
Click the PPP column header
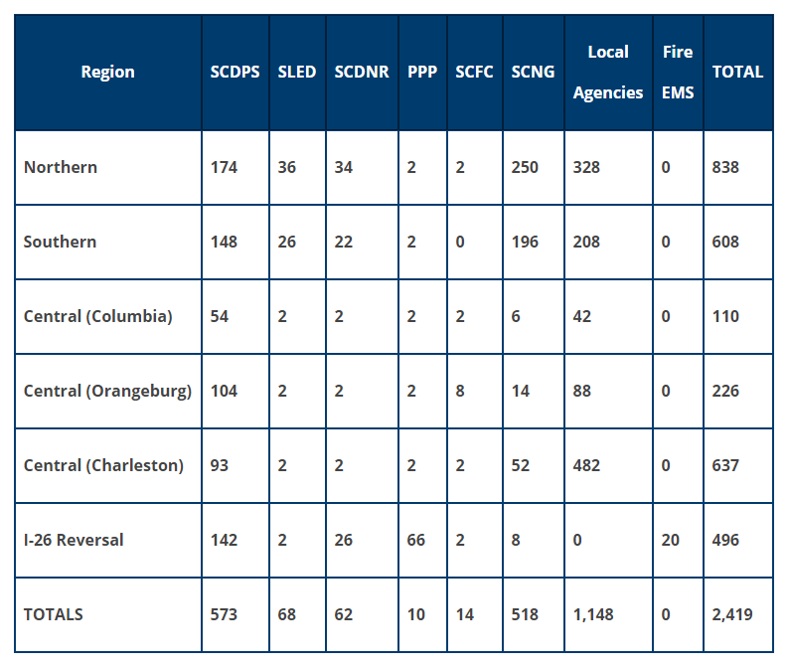point(422,72)
